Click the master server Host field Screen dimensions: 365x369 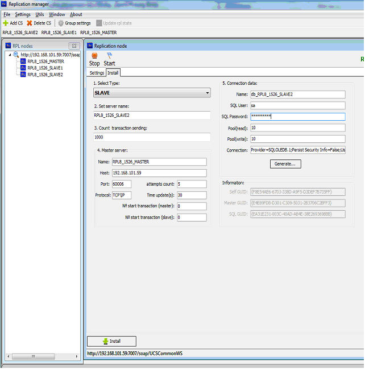(x=159, y=173)
